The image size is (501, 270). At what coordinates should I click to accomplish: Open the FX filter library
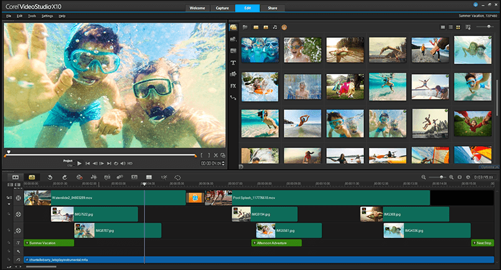pos(233,86)
